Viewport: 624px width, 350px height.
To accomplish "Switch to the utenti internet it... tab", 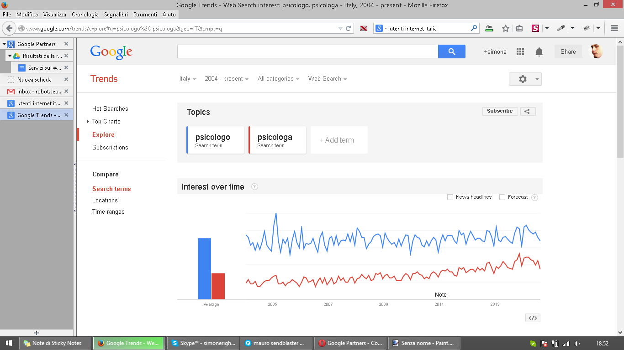I will click(37, 103).
